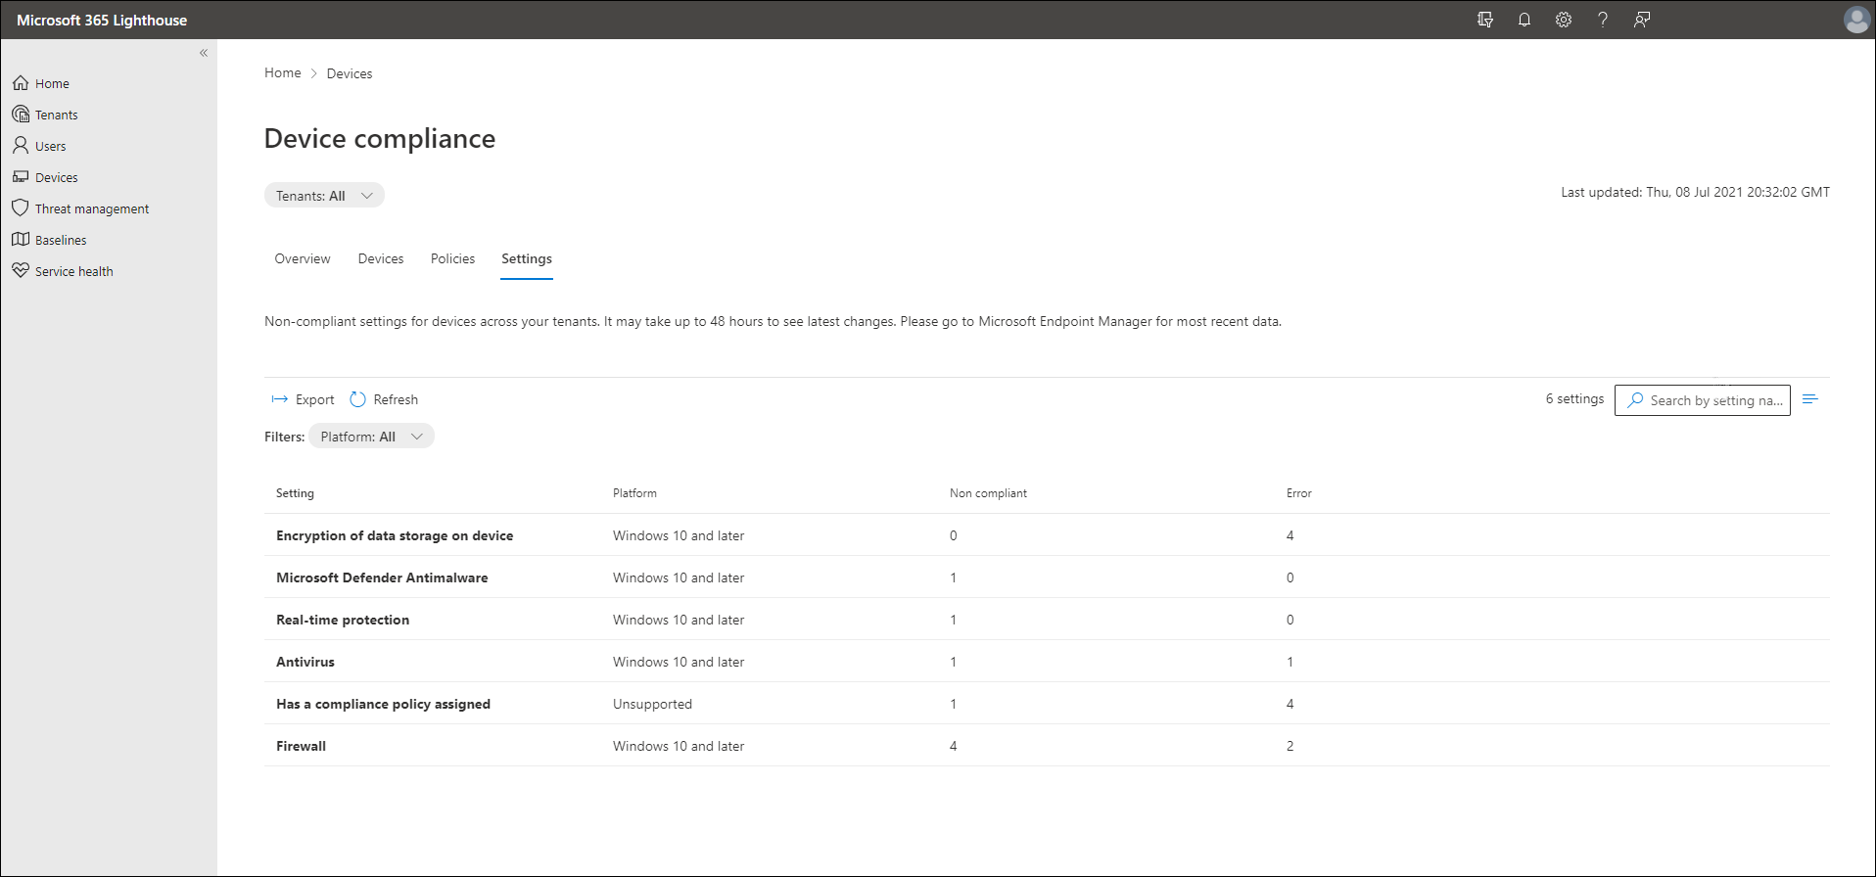
Task: Open the user account avatar
Action: coord(1856,20)
